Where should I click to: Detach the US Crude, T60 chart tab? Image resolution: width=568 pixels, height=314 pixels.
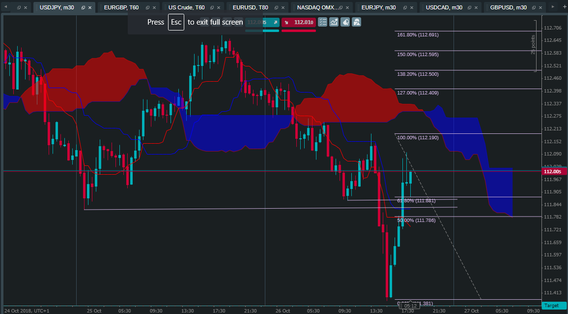(x=212, y=7)
